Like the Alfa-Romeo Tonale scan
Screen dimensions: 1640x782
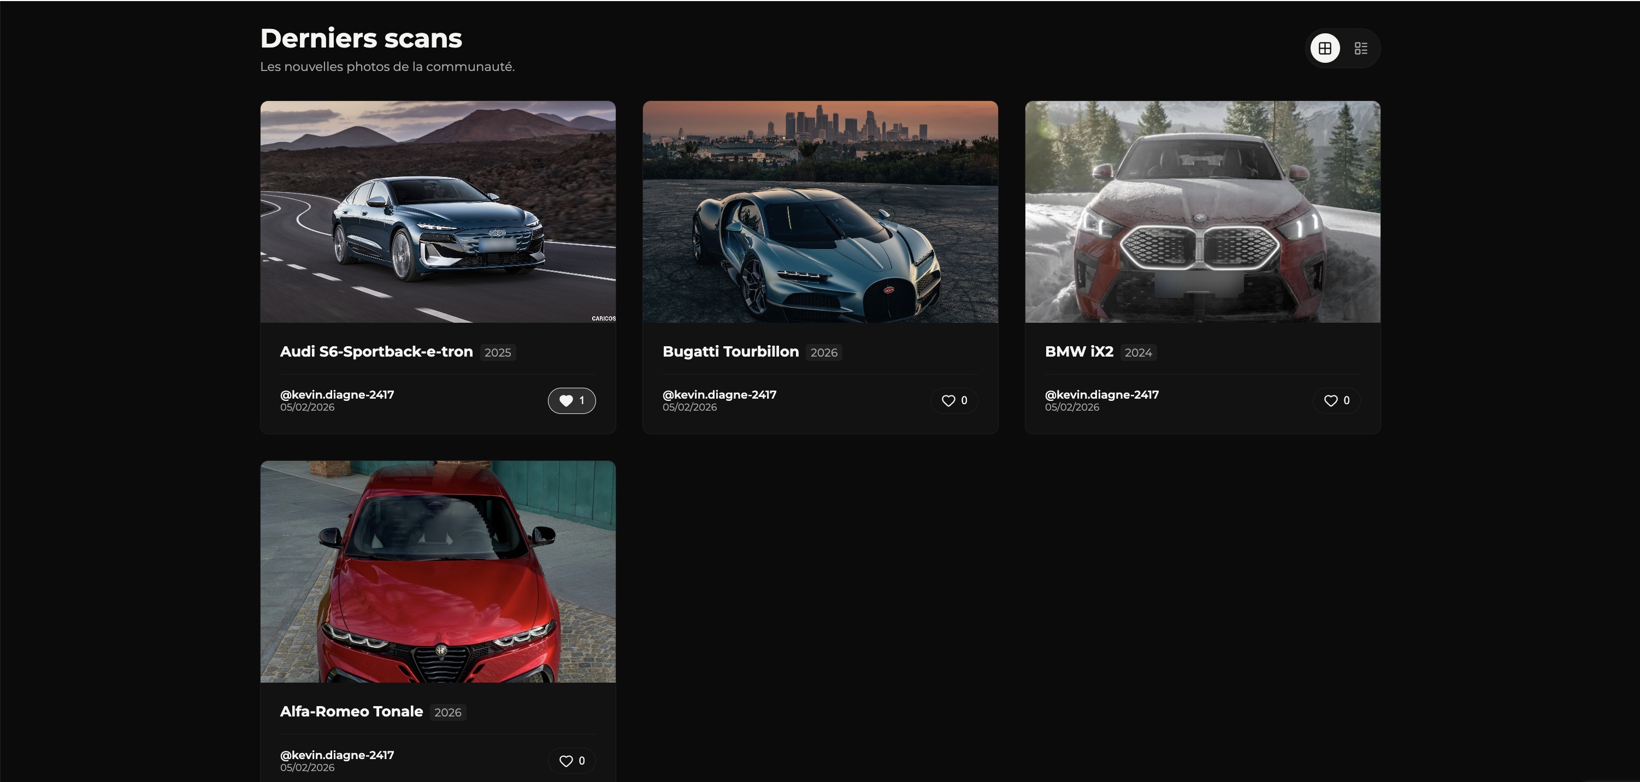(572, 761)
